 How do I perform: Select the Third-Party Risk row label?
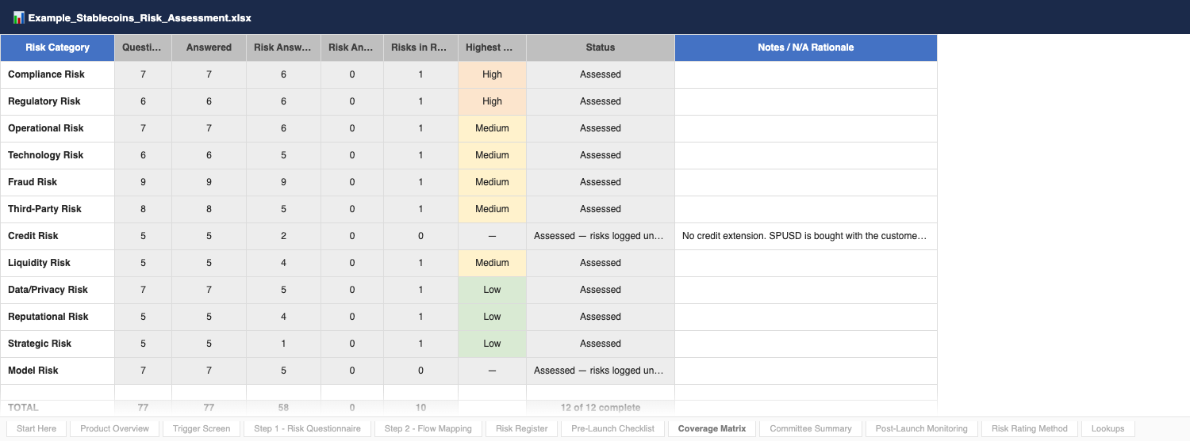click(58, 209)
